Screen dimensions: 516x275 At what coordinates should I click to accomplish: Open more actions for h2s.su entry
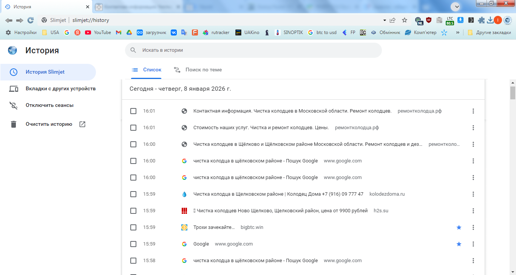point(473,211)
